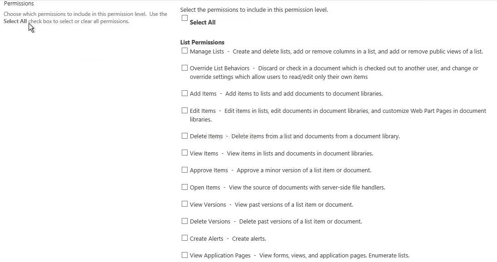Viewport: 497px width, 262px height.
Task: Click the Select All label text
Action: pos(203,23)
